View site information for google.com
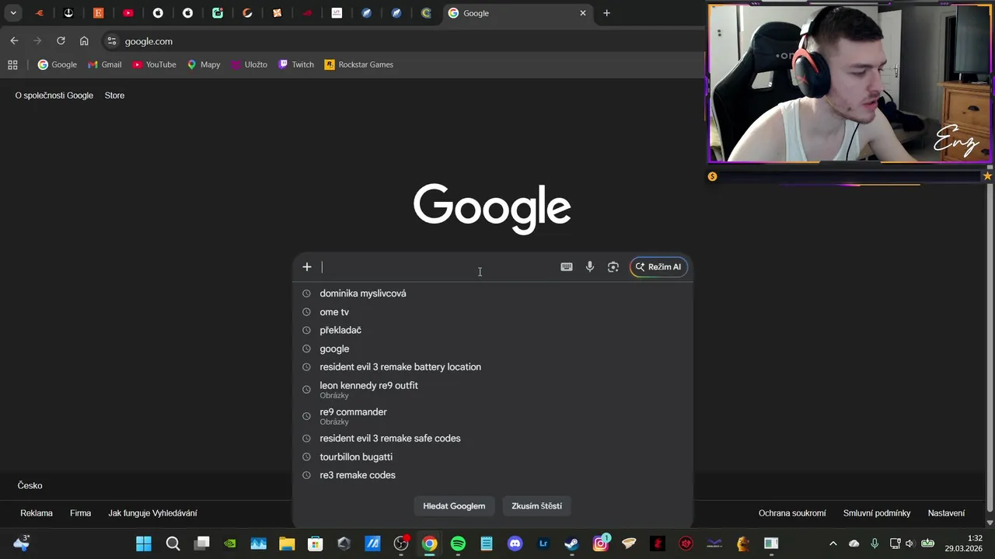This screenshot has width=995, height=559. pyautogui.click(x=111, y=41)
